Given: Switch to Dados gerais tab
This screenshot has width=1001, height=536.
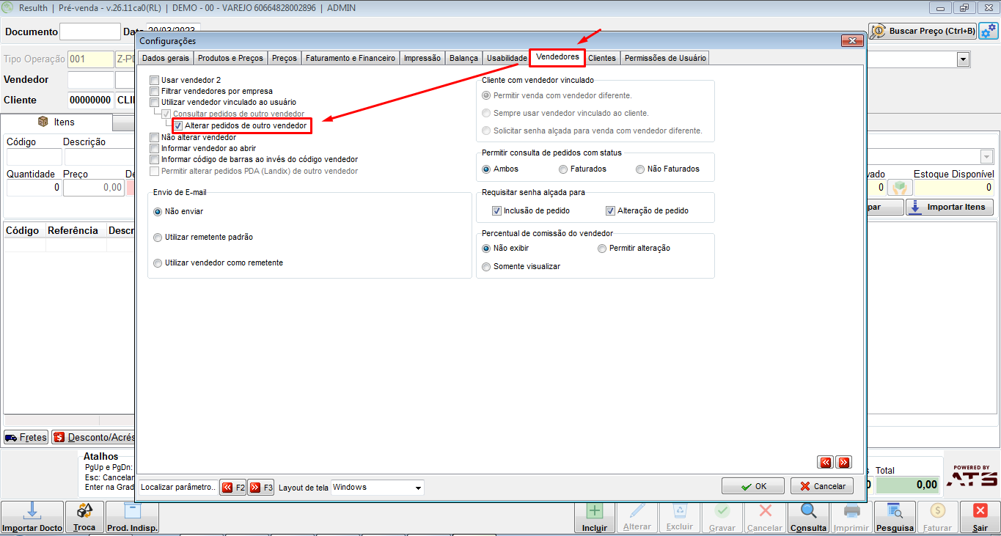Looking at the screenshot, I should (165, 58).
